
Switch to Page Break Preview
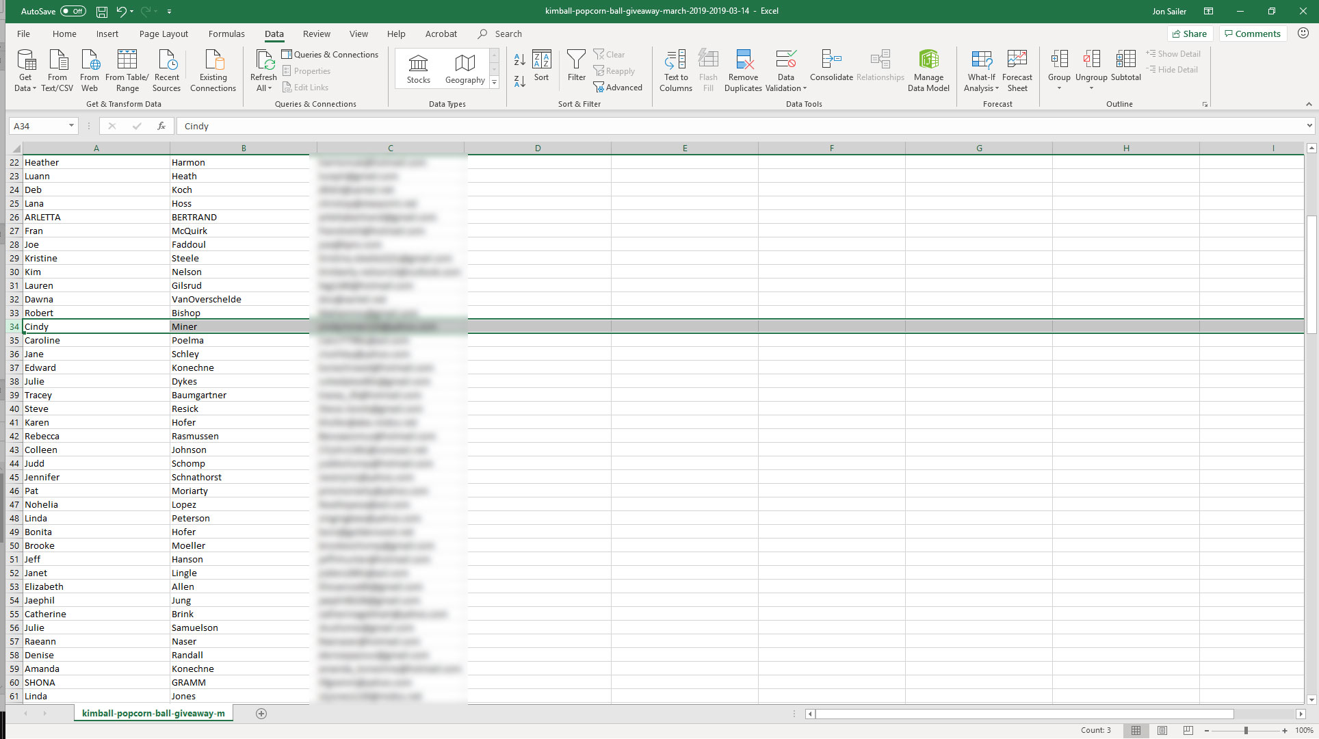click(1188, 731)
